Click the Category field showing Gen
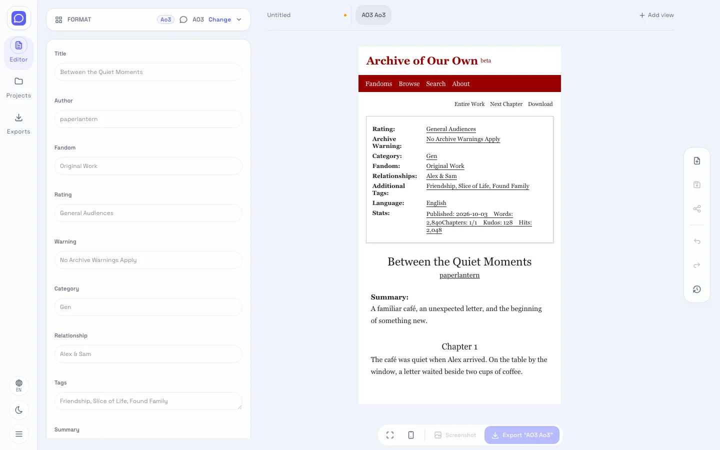The image size is (720, 450). tap(148, 307)
